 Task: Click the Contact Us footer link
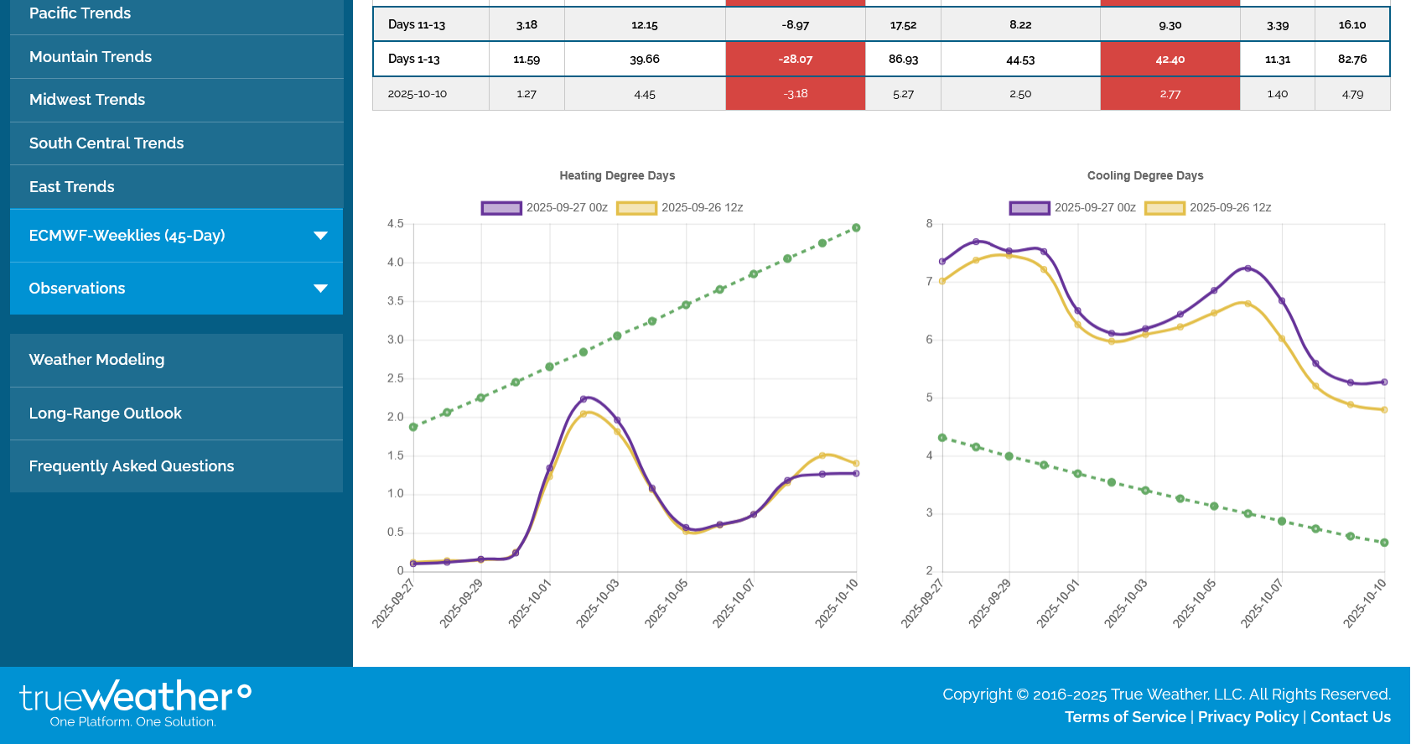[x=1350, y=717]
